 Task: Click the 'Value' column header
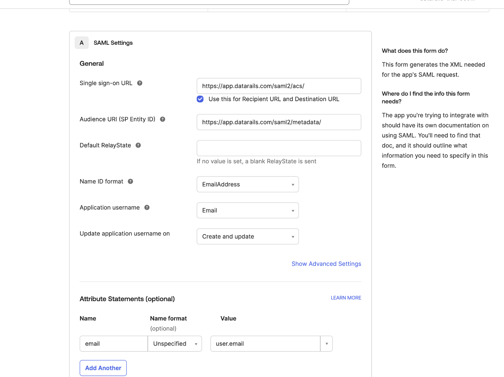228,318
